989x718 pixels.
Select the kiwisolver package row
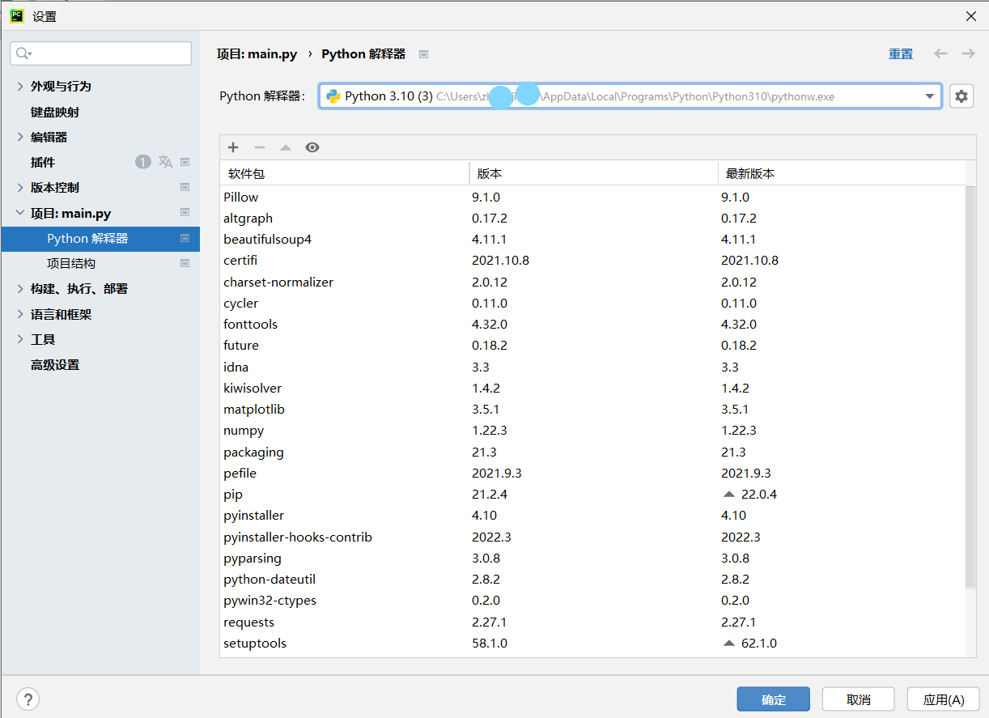[592, 388]
